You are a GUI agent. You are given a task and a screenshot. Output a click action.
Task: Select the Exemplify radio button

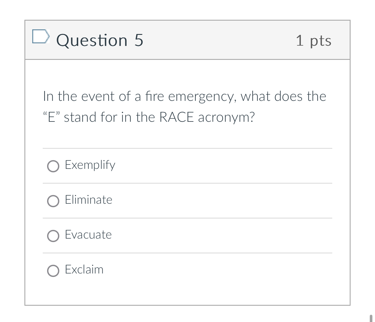53,166
